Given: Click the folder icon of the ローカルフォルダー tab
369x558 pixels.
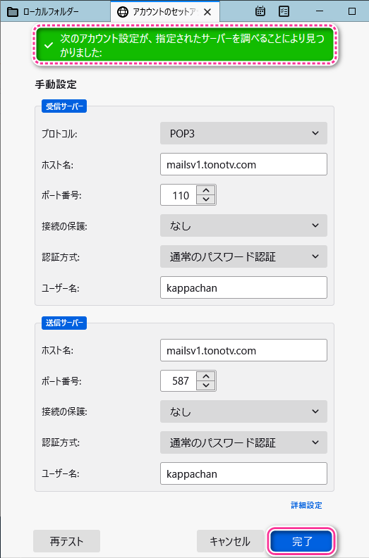Looking at the screenshot, I should click(13, 12).
